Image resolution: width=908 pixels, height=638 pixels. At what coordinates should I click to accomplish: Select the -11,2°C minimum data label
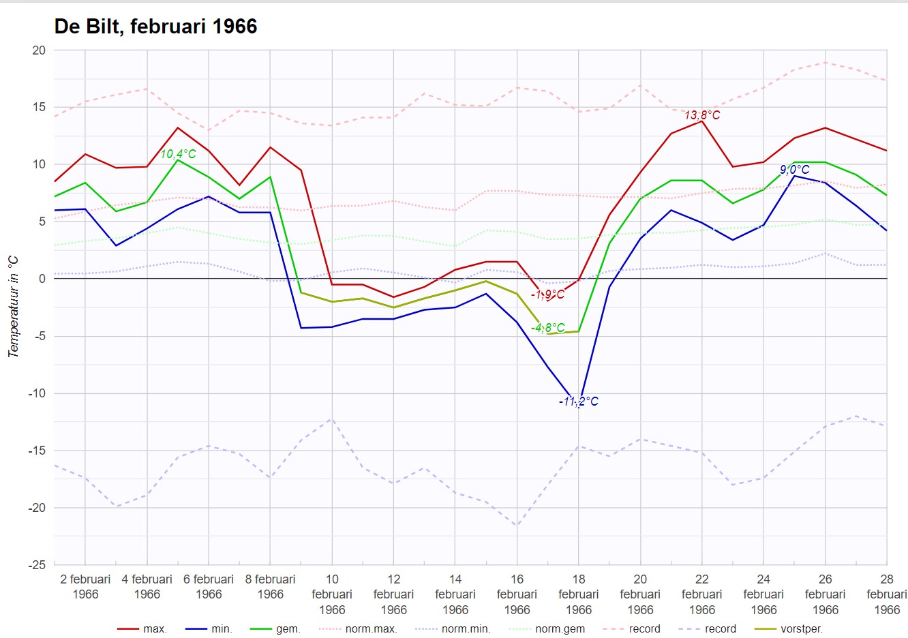point(579,401)
